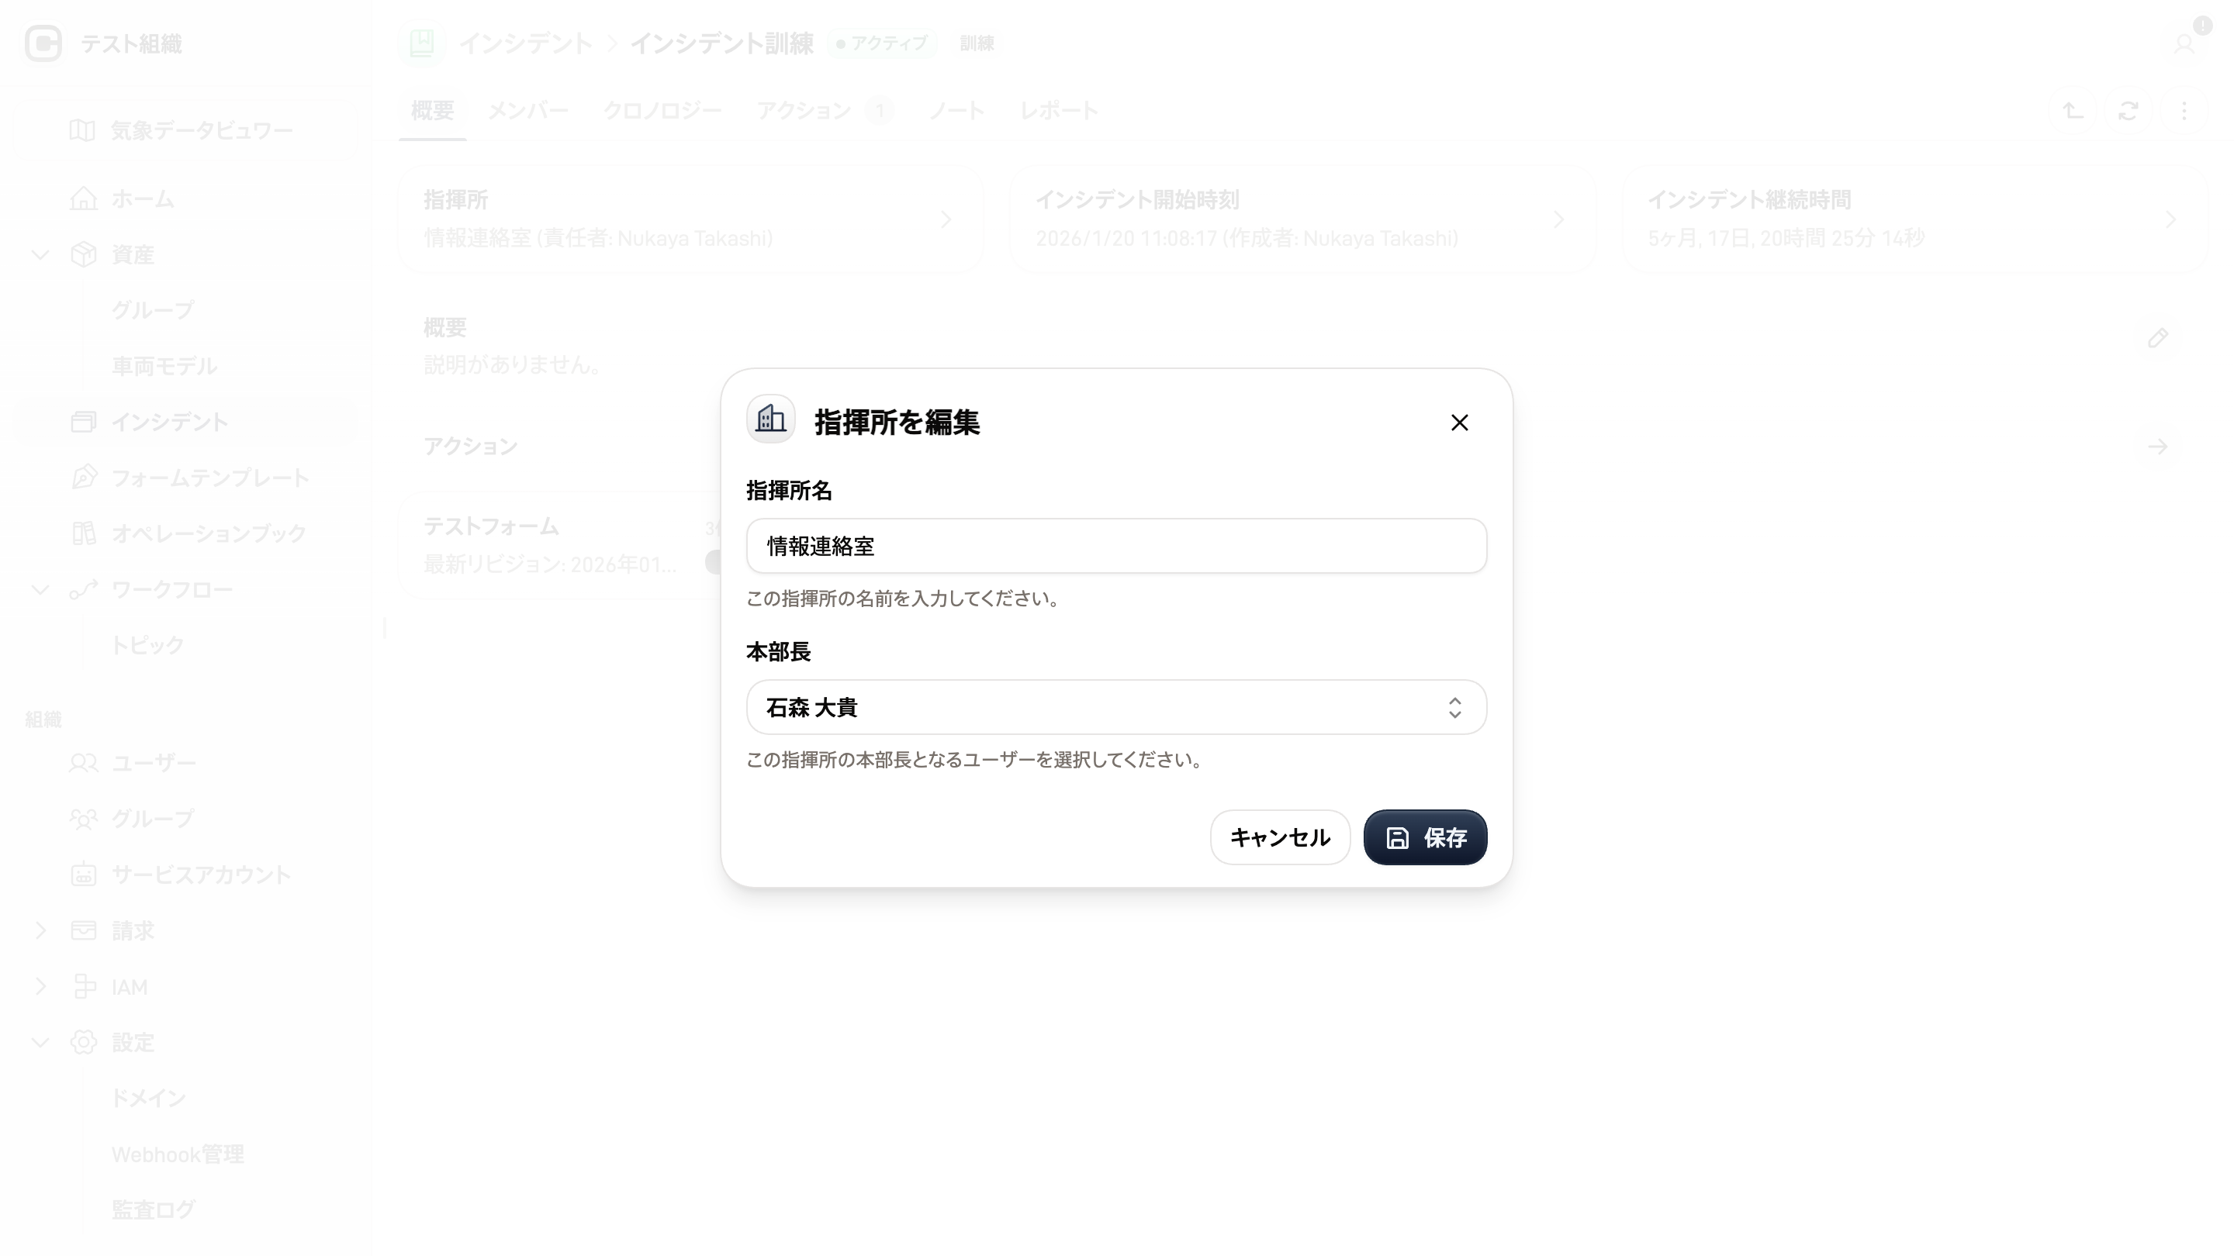Click the pen icon beside フォームテンプレート
The image size is (2234, 1256).
83,477
